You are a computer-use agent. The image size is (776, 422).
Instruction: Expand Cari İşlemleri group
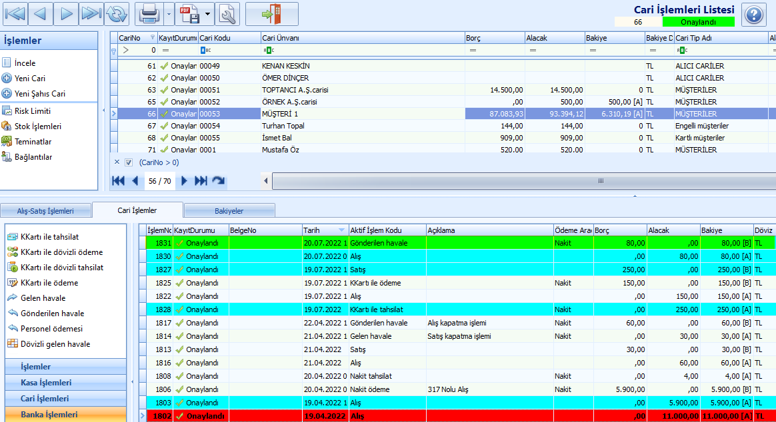pos(65,398)
